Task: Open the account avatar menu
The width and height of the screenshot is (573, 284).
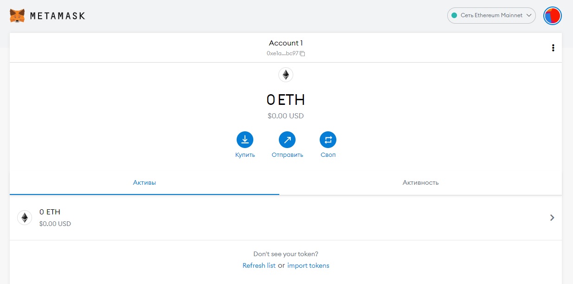Action: pyautogui.click(x=553, y=16)
